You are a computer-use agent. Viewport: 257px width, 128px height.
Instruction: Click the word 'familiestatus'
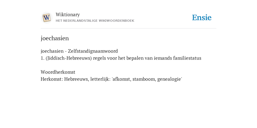point(187,58)
